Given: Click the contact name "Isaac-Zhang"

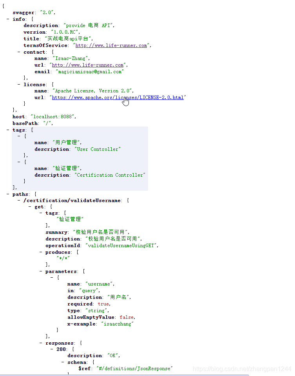Looking at the screenshot, I should click(71, 58).
